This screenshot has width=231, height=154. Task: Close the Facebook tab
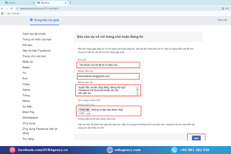pos(33,3)
